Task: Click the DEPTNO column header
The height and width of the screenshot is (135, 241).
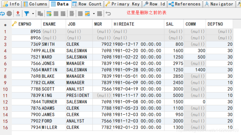Action: pos(219,24)
